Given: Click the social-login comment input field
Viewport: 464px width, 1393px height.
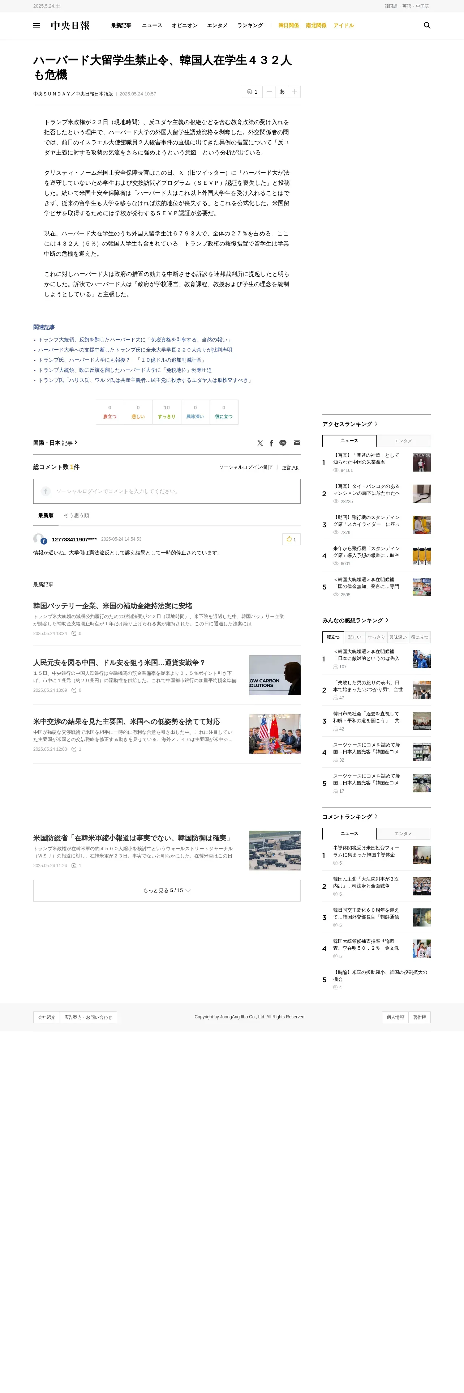Looking at the screenshot, I should tap(167, 491).
